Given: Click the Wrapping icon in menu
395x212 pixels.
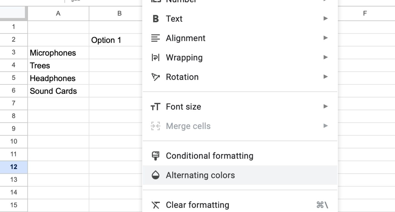Looking at the screenshot, I should (156, 58).
